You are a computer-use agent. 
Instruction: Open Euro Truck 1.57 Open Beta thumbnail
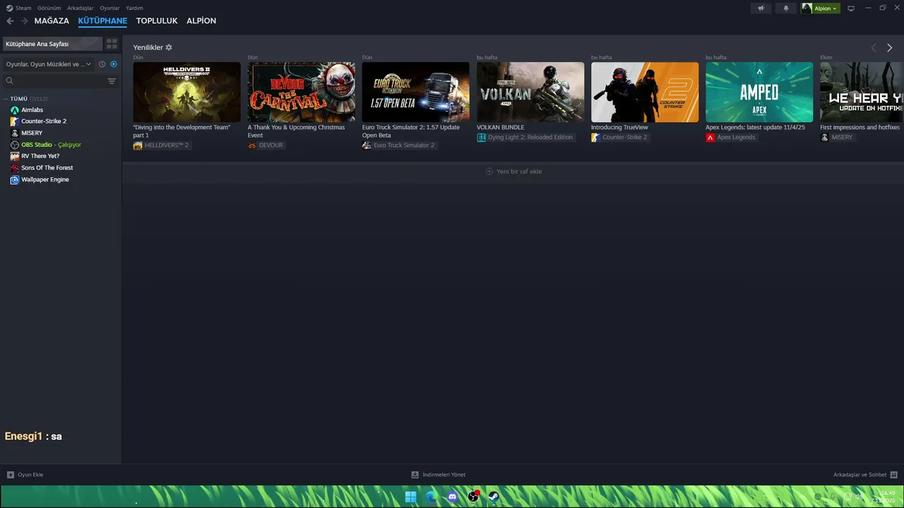(x=415, y=92)
